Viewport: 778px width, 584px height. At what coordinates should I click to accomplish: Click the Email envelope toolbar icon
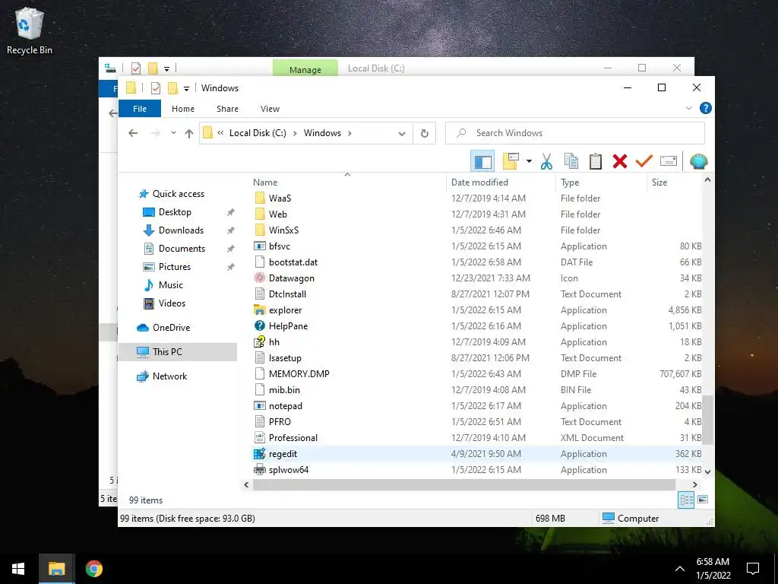click(669, 161)
